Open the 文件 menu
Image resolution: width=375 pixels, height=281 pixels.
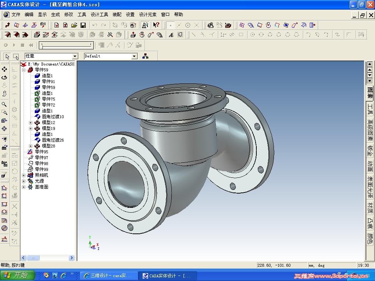[x=16, y=15]
